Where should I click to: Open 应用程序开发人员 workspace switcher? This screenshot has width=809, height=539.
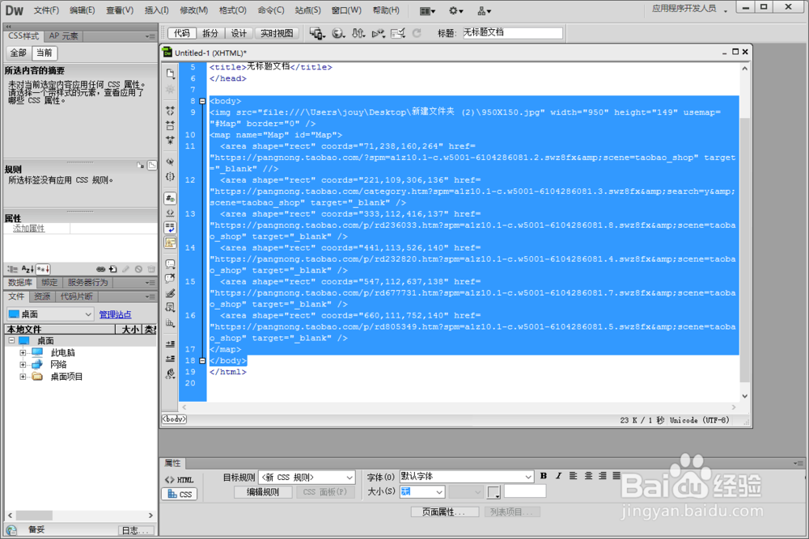click(x=689, y=9)
